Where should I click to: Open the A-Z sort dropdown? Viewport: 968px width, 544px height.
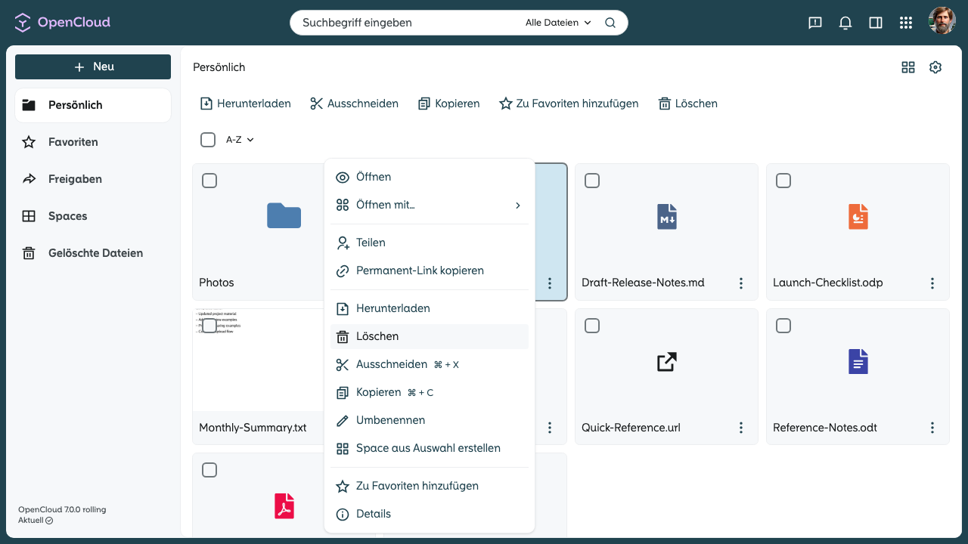[x=240, y=140]
